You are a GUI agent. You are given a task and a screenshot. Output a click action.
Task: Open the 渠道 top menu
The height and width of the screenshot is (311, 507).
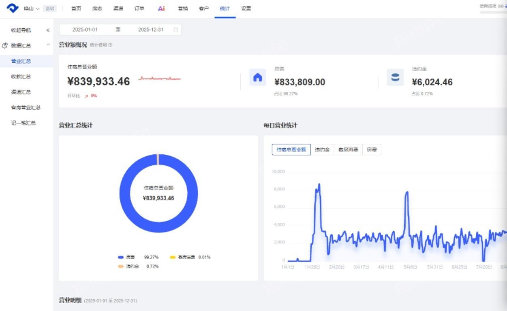118,9
